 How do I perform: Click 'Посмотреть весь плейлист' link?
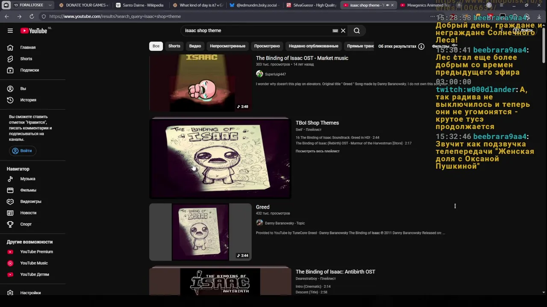(318, 151)
